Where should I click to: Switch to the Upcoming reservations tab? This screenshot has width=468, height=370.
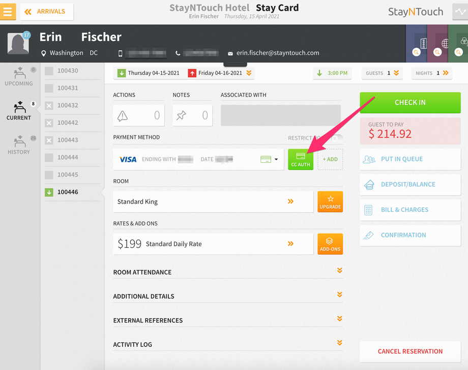(19, 77)
